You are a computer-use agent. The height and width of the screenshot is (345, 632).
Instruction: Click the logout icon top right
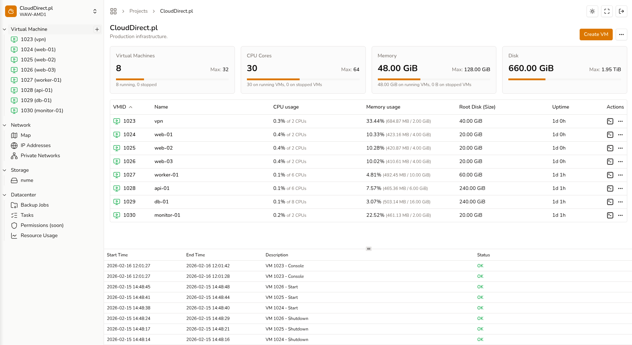[621, 11]
